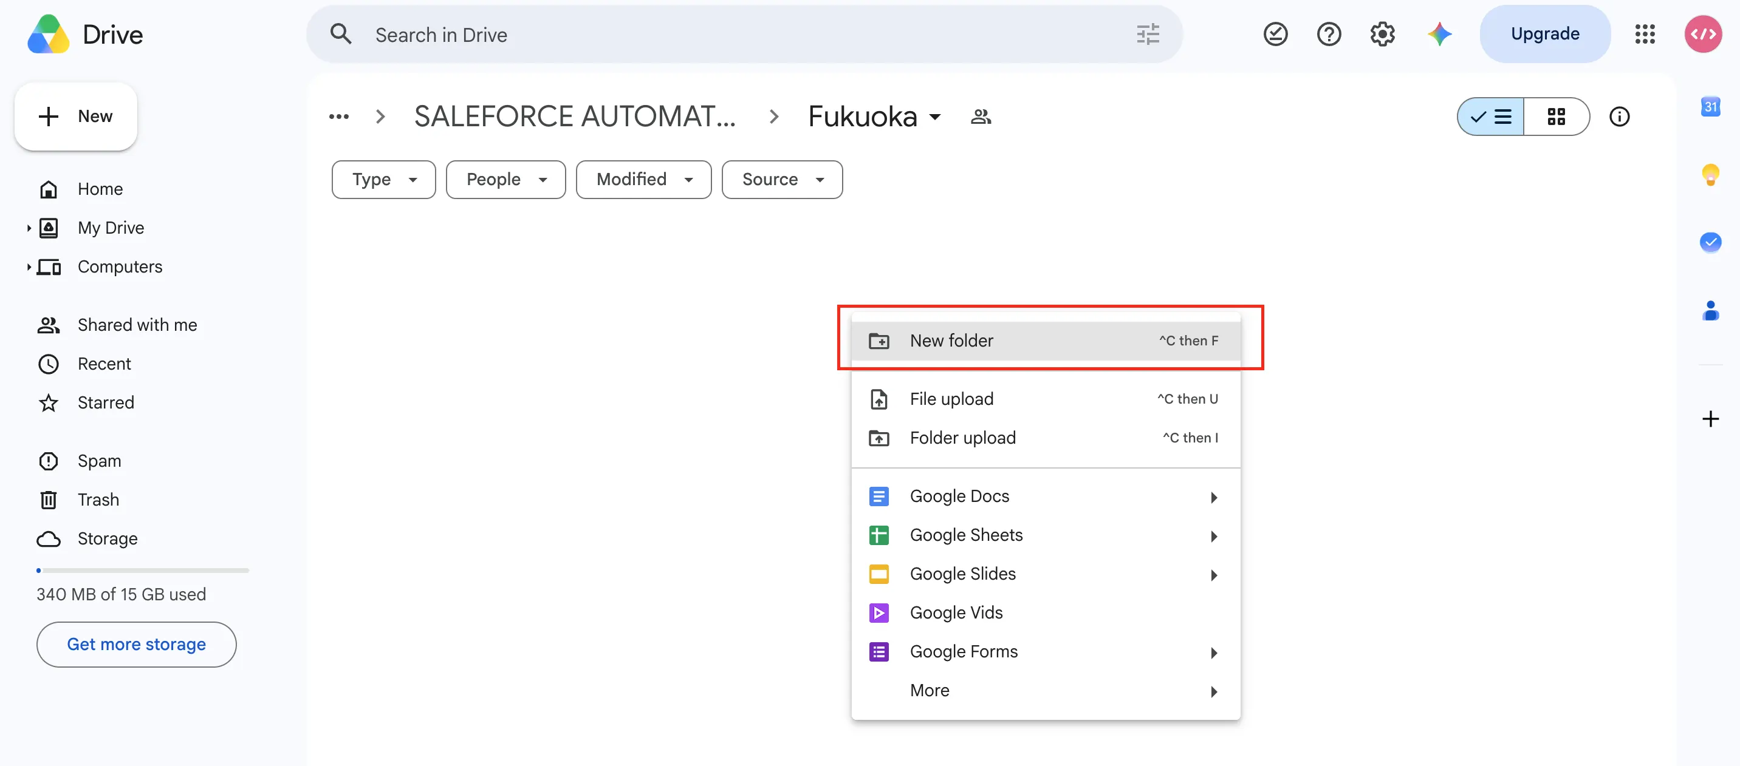Image resolution: width=1740 pixels, height=766 pixels.
Task: Switch to grid layout view
Action: coord(1557,117)
